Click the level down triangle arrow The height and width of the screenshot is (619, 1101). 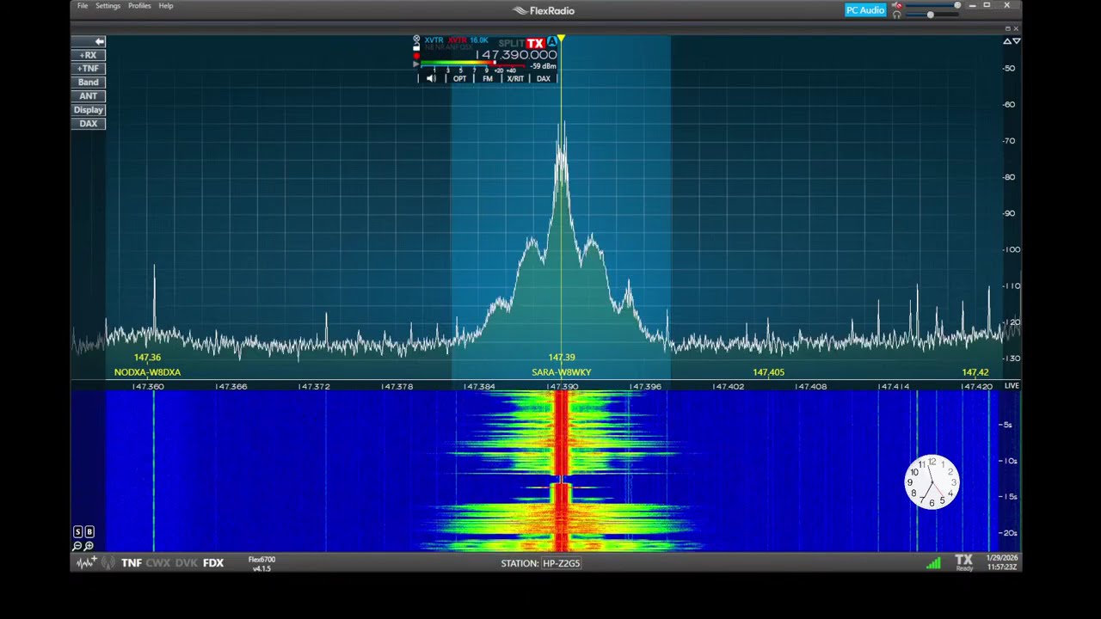(x=1017, y=41)
